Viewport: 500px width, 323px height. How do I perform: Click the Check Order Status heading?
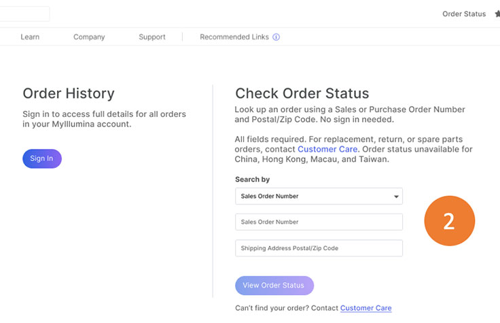click(302, 94)
